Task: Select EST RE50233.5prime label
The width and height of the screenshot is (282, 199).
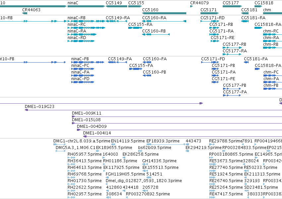Action: (260, 168)
